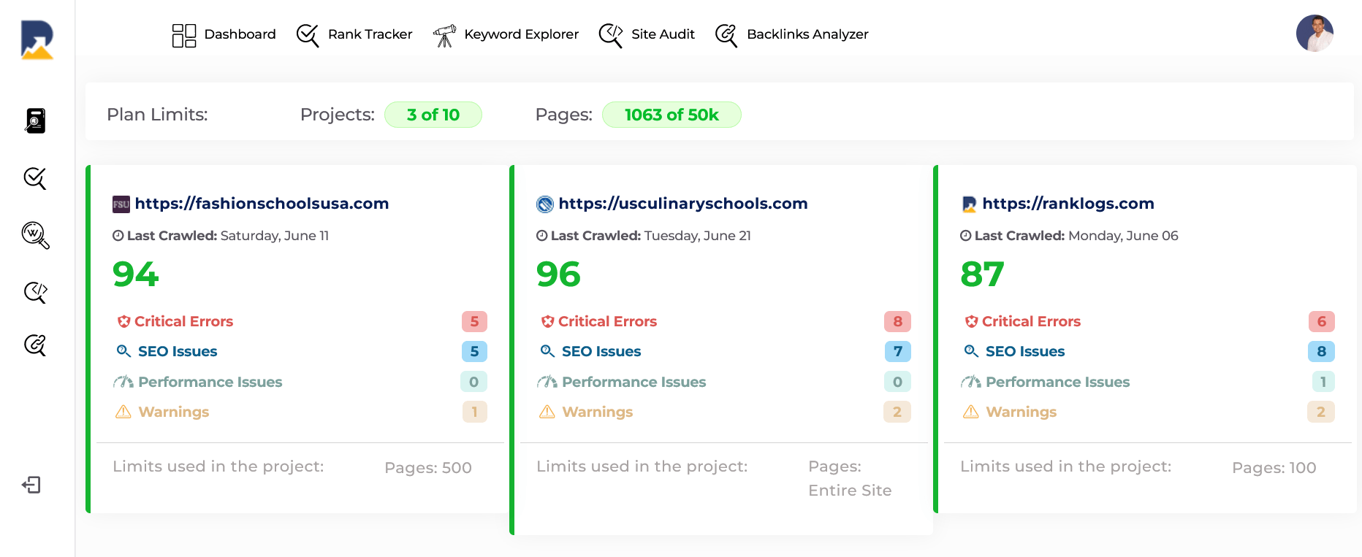Open the fashionschoolsusa.com project link

(262, 204)
